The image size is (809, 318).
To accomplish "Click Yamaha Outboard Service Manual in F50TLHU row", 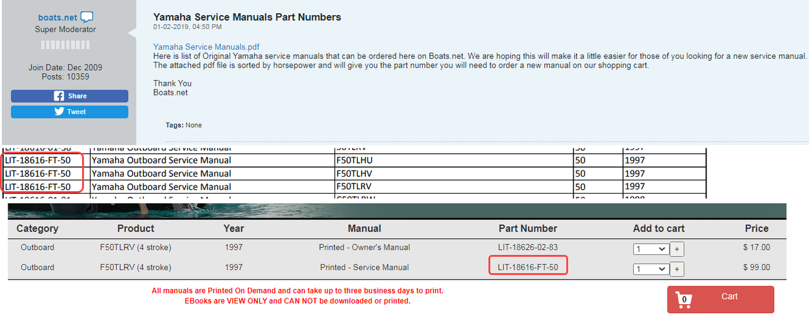I will pos(162,160).
